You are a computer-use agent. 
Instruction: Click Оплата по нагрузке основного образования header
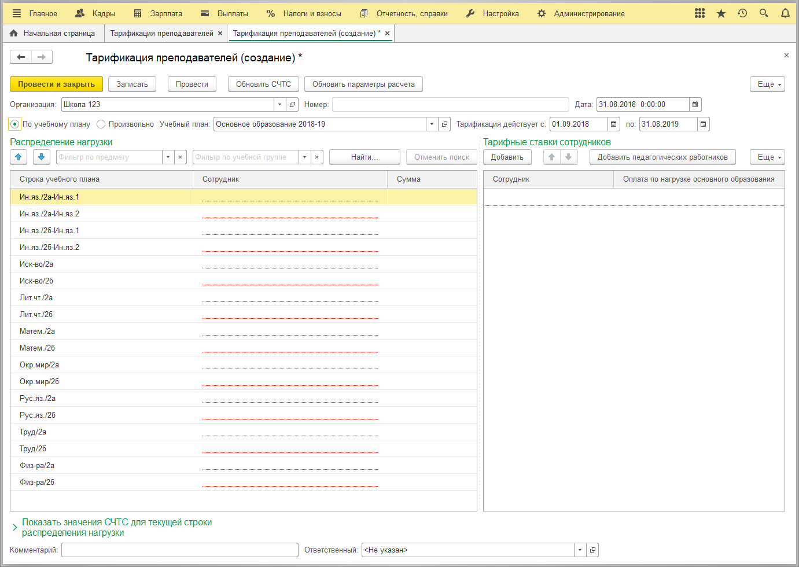tap(699, 179)
